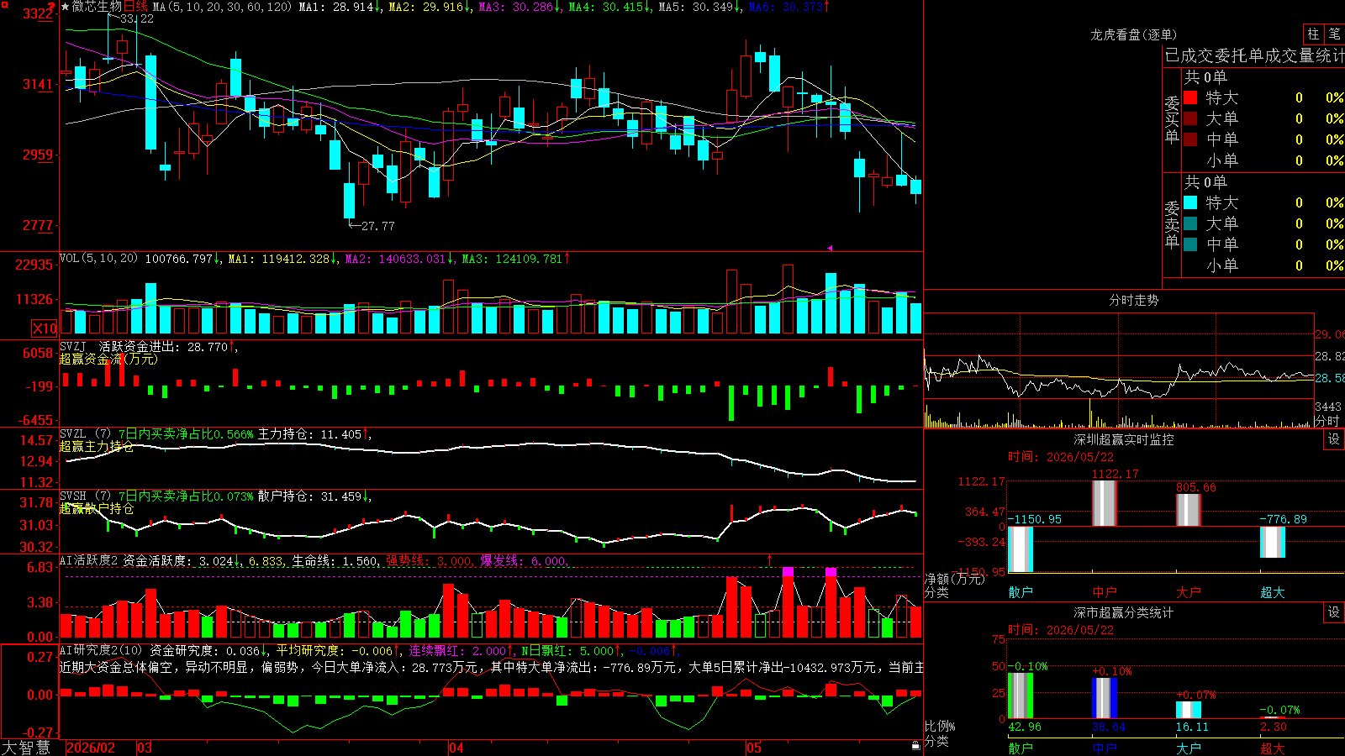Open VOL(5,10,20) indicator parameters
This screenshot has width=1345, height=756.
pyautogui.click(x=98, y=259)
